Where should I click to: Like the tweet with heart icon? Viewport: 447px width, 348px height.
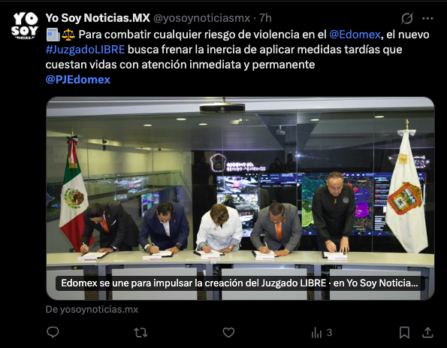tap(228, 332)
